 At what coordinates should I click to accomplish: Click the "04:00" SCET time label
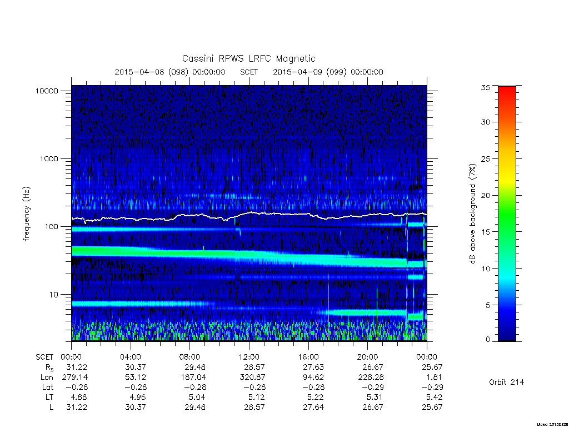click(131, 357)
